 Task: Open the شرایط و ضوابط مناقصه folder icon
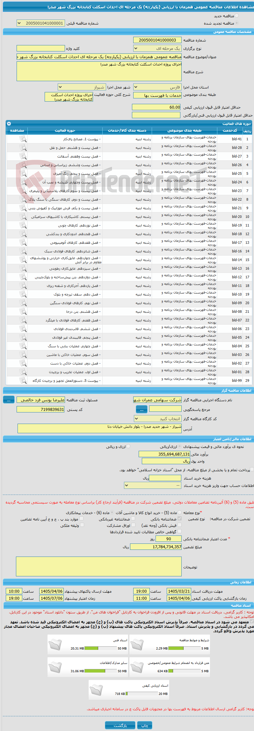pyautogui.click(x=137, y=644)
